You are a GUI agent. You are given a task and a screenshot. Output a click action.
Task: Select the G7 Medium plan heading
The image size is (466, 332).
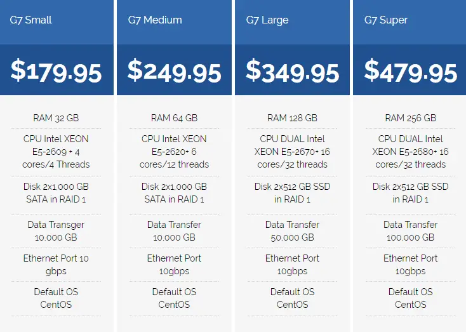[155, 20]
